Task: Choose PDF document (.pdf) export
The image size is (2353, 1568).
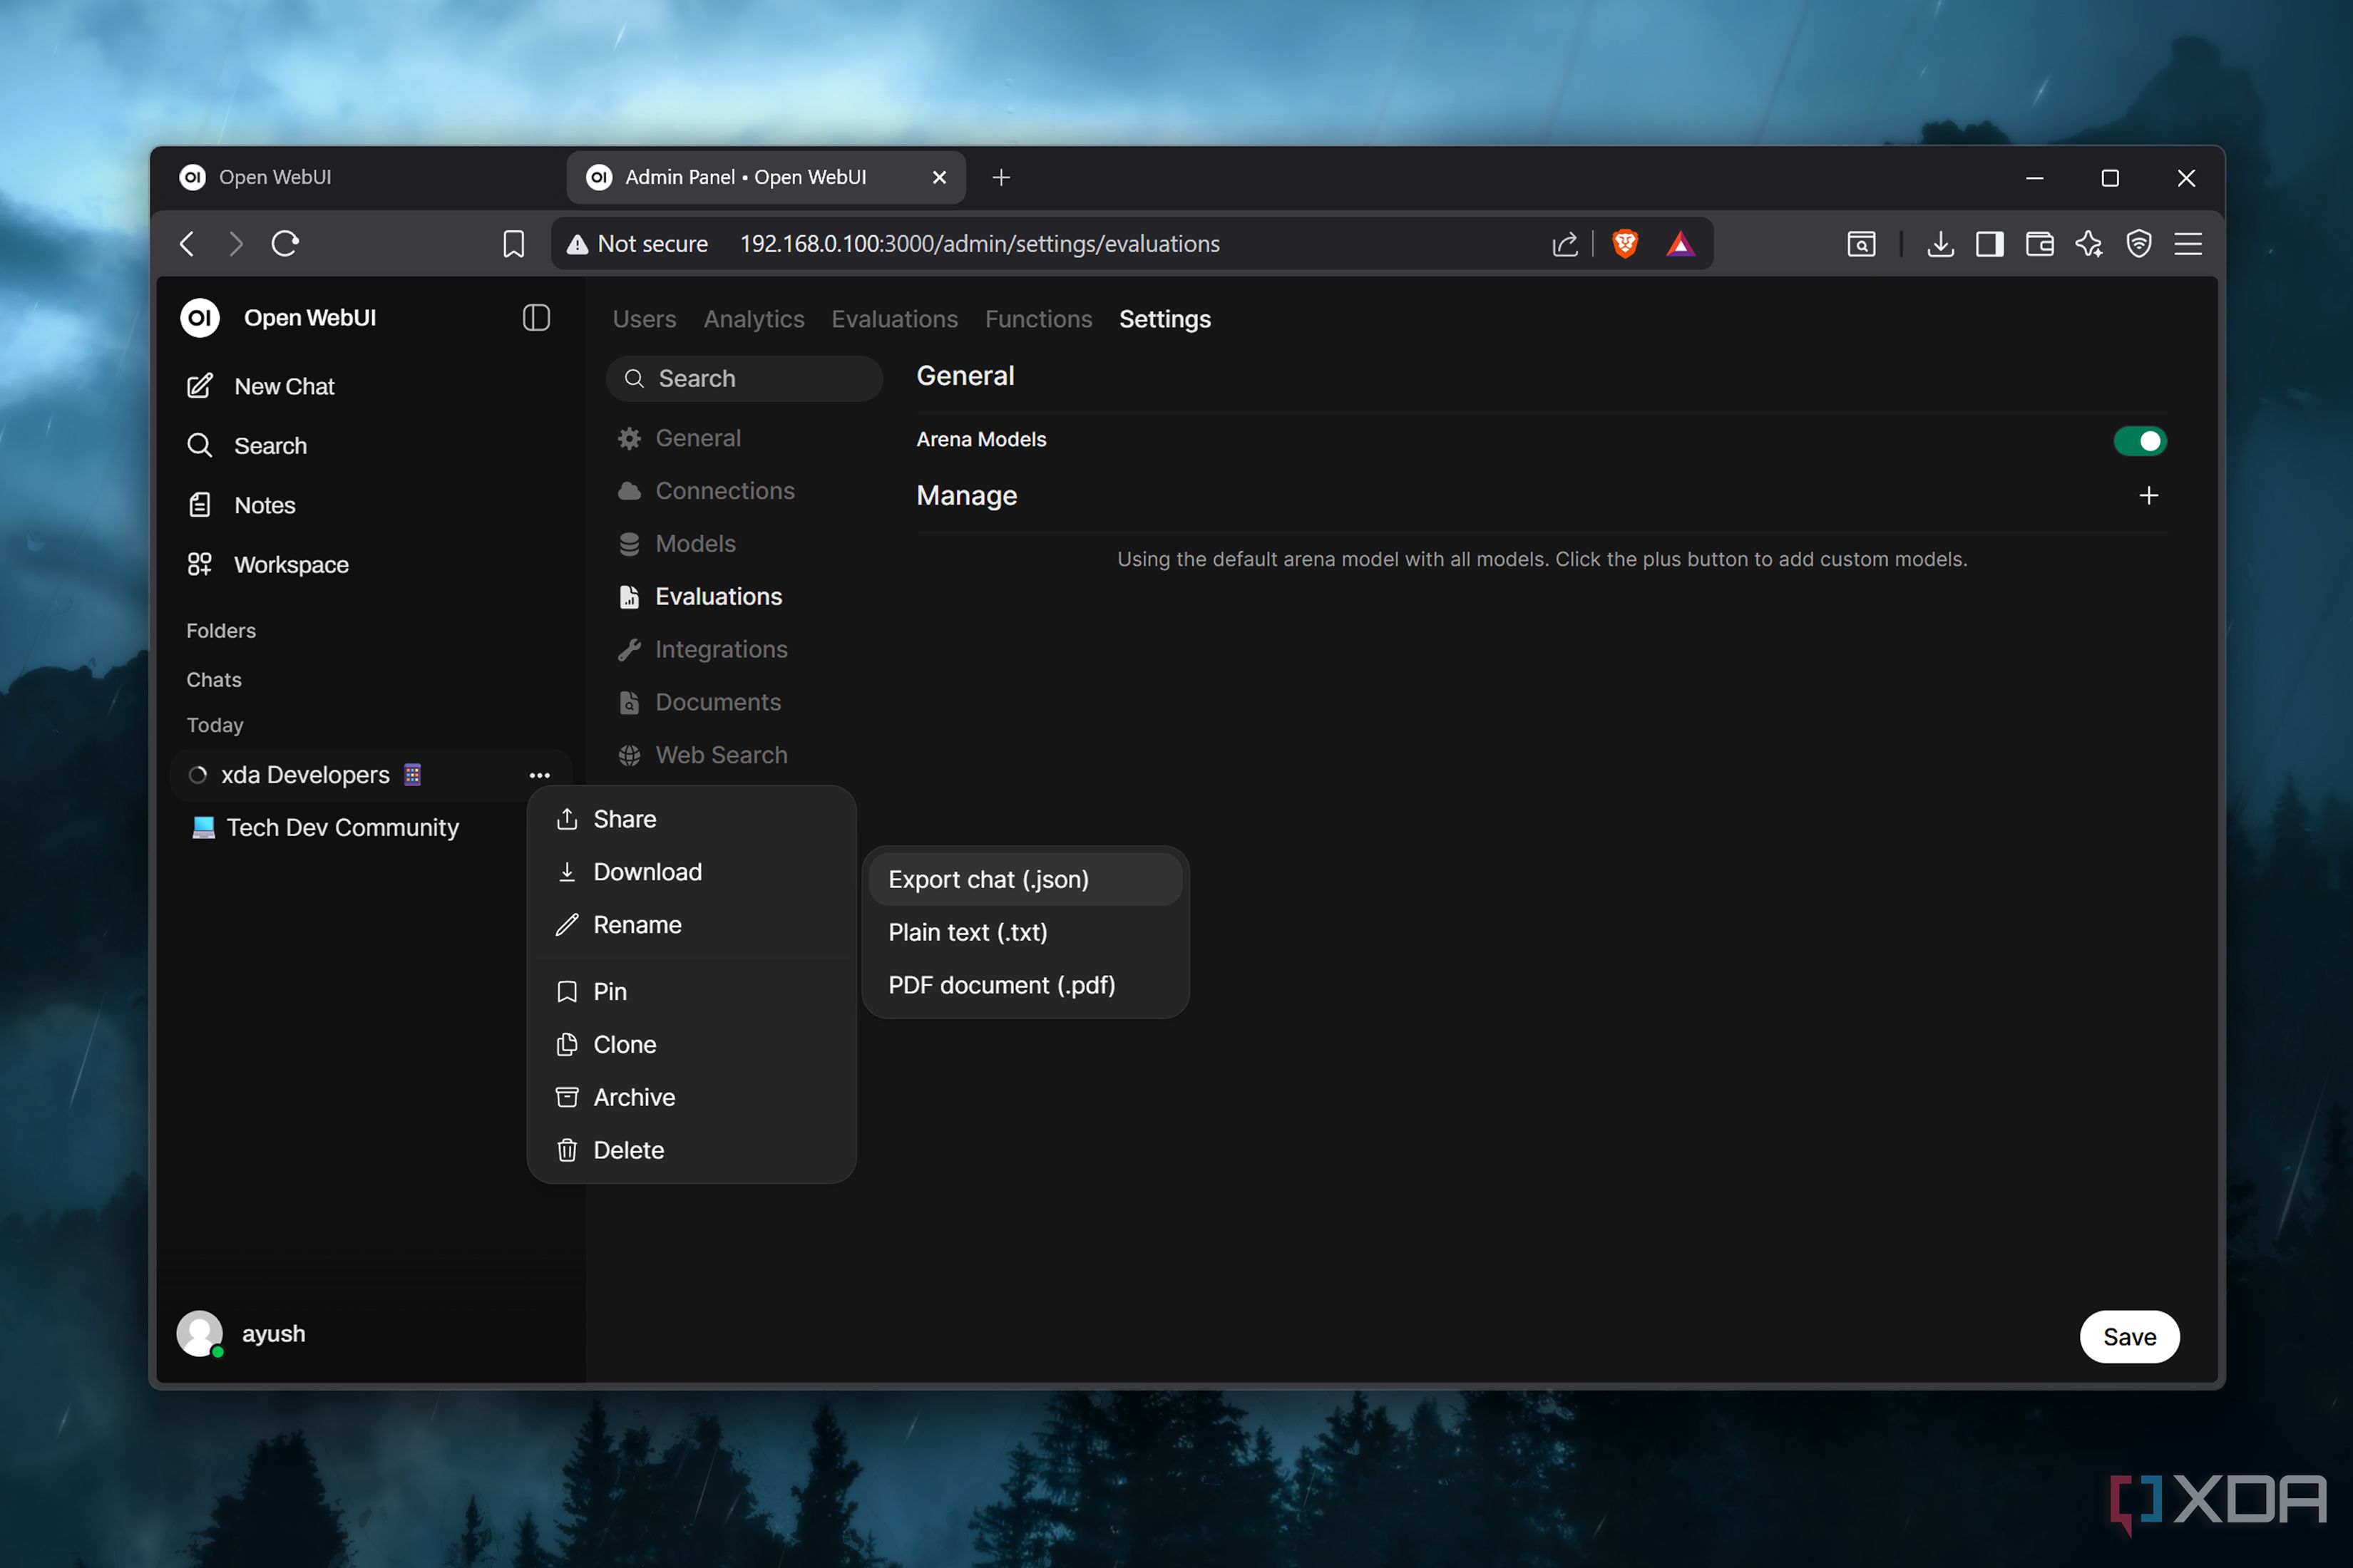Action: (1001, 985)
